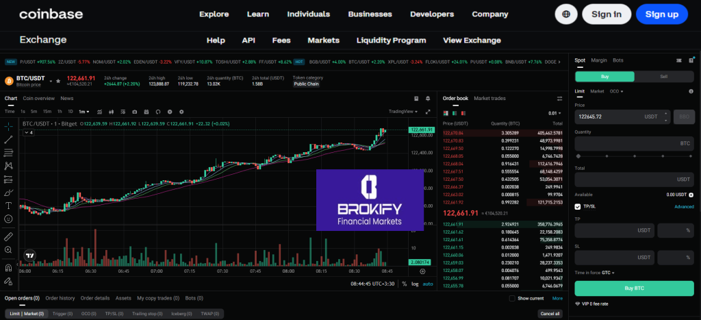Pick the text annotation tool
Image resolution: width=701 pixels, height=320 pixels.
point(8,205)
